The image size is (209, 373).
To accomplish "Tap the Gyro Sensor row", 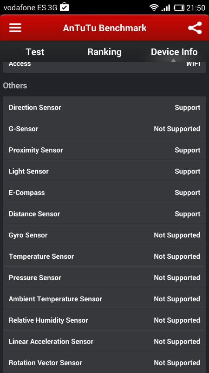I will click(104, 235).
